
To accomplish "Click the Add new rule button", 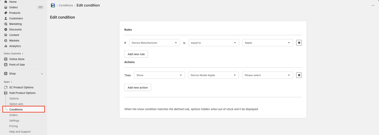I will click(136, 54).
